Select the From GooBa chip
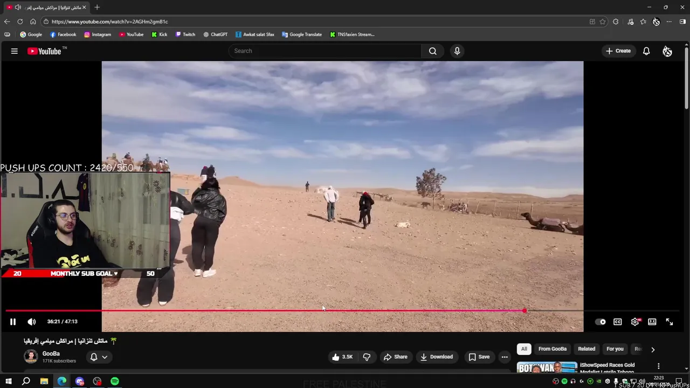The height and width of the screenshot is (388, 690). pyautogui.click(x=553, y=349)
